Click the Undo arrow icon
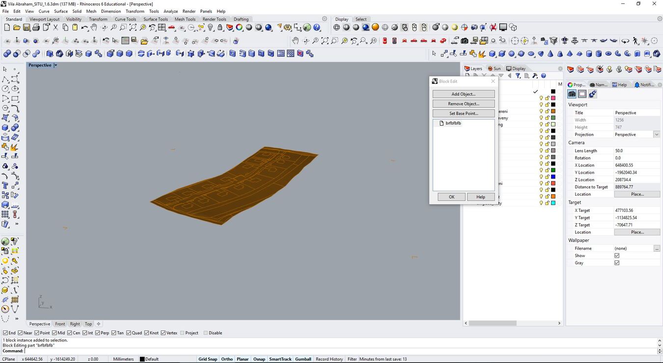 click(84, 27)
